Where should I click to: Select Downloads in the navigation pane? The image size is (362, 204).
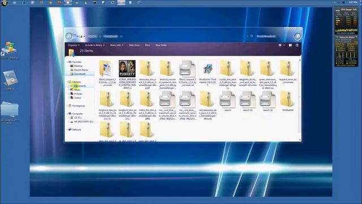pyautogui.click(x=80, y=74)
